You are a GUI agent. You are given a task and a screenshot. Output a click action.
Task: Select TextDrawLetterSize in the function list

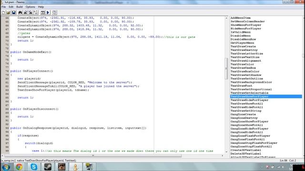(247, 54)
